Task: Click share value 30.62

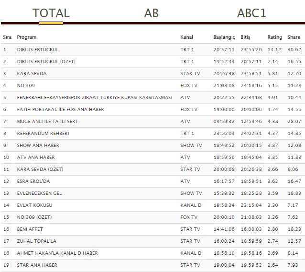Action: 294,50
